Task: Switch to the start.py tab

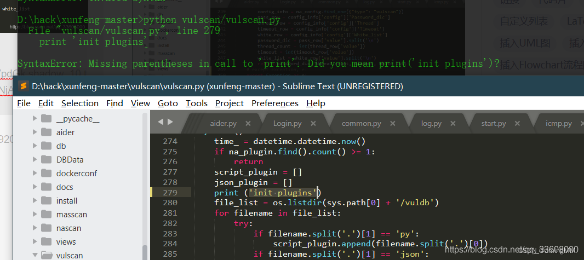Action: coord(494,124)
